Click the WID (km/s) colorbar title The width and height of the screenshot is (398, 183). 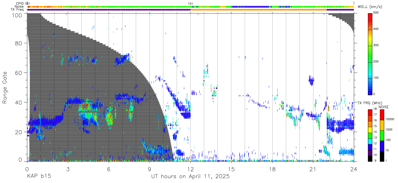369,7
